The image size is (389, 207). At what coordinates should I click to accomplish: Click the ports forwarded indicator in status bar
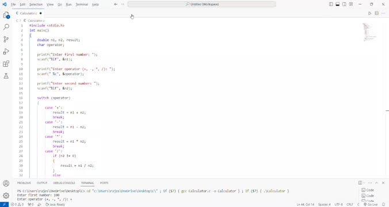(30, 205)
